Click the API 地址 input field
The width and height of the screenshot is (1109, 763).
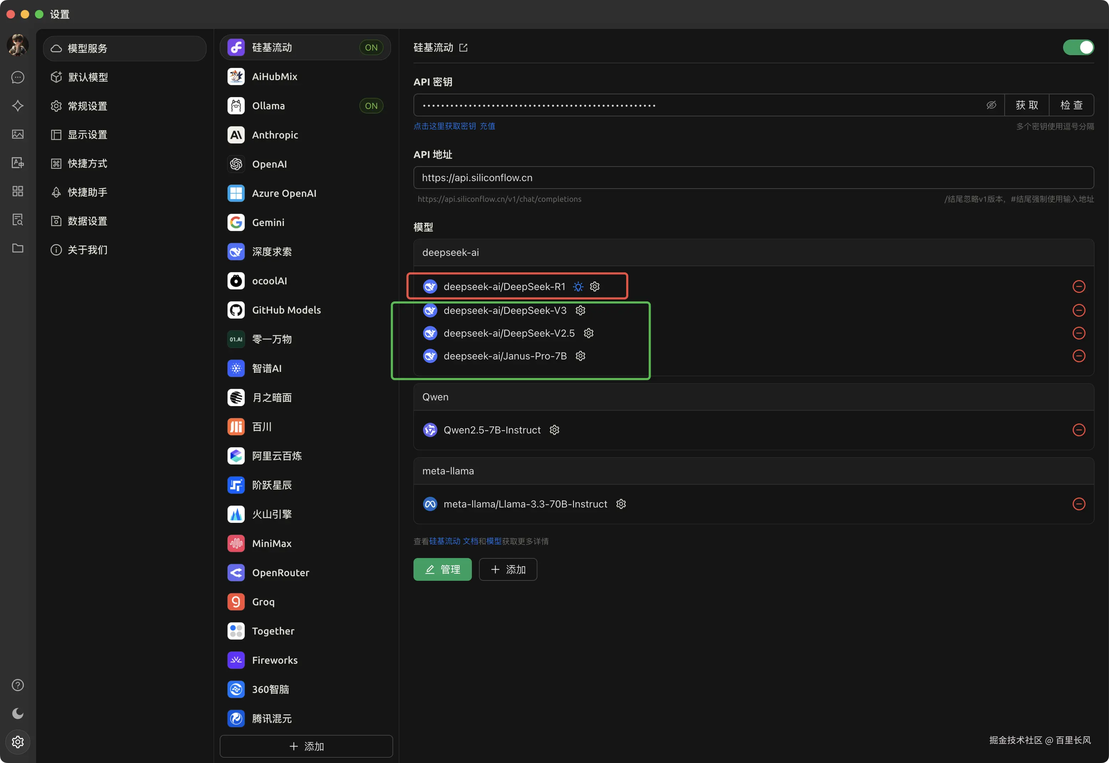click(753, 178)
